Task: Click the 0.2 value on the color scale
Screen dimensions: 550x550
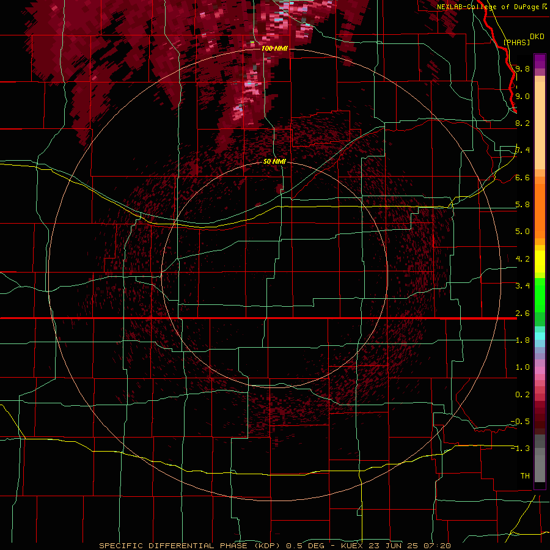Action: (522, 395)
